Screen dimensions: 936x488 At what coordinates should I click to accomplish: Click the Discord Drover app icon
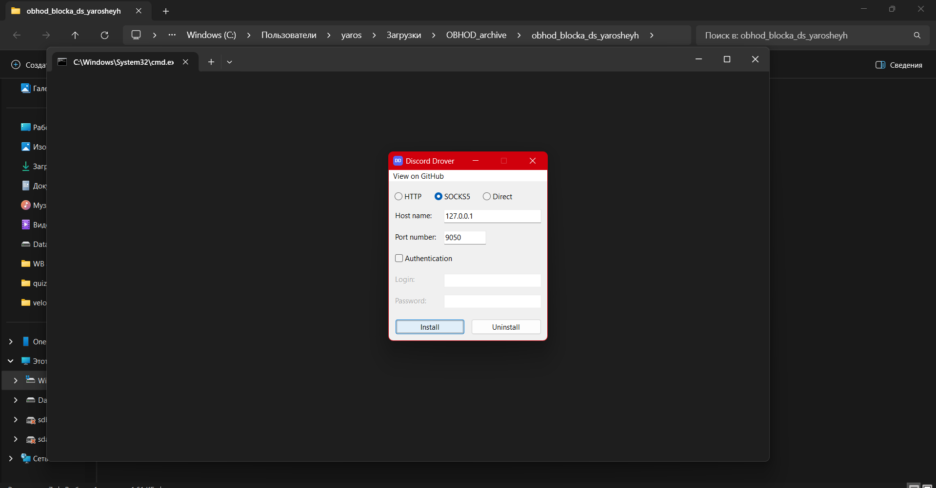[398, 161]
